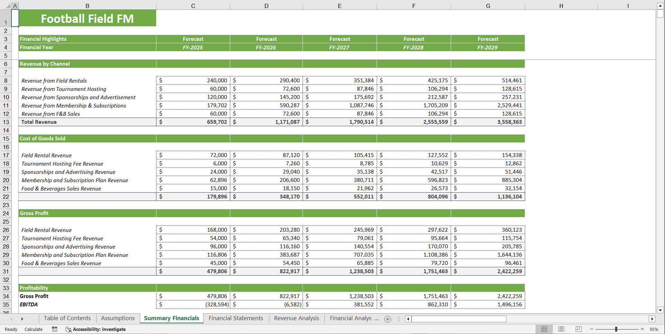Select the Revenue Analysis sheet

(296, 318)
